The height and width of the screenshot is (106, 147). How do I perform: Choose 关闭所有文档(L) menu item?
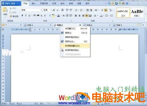point(75,50)
